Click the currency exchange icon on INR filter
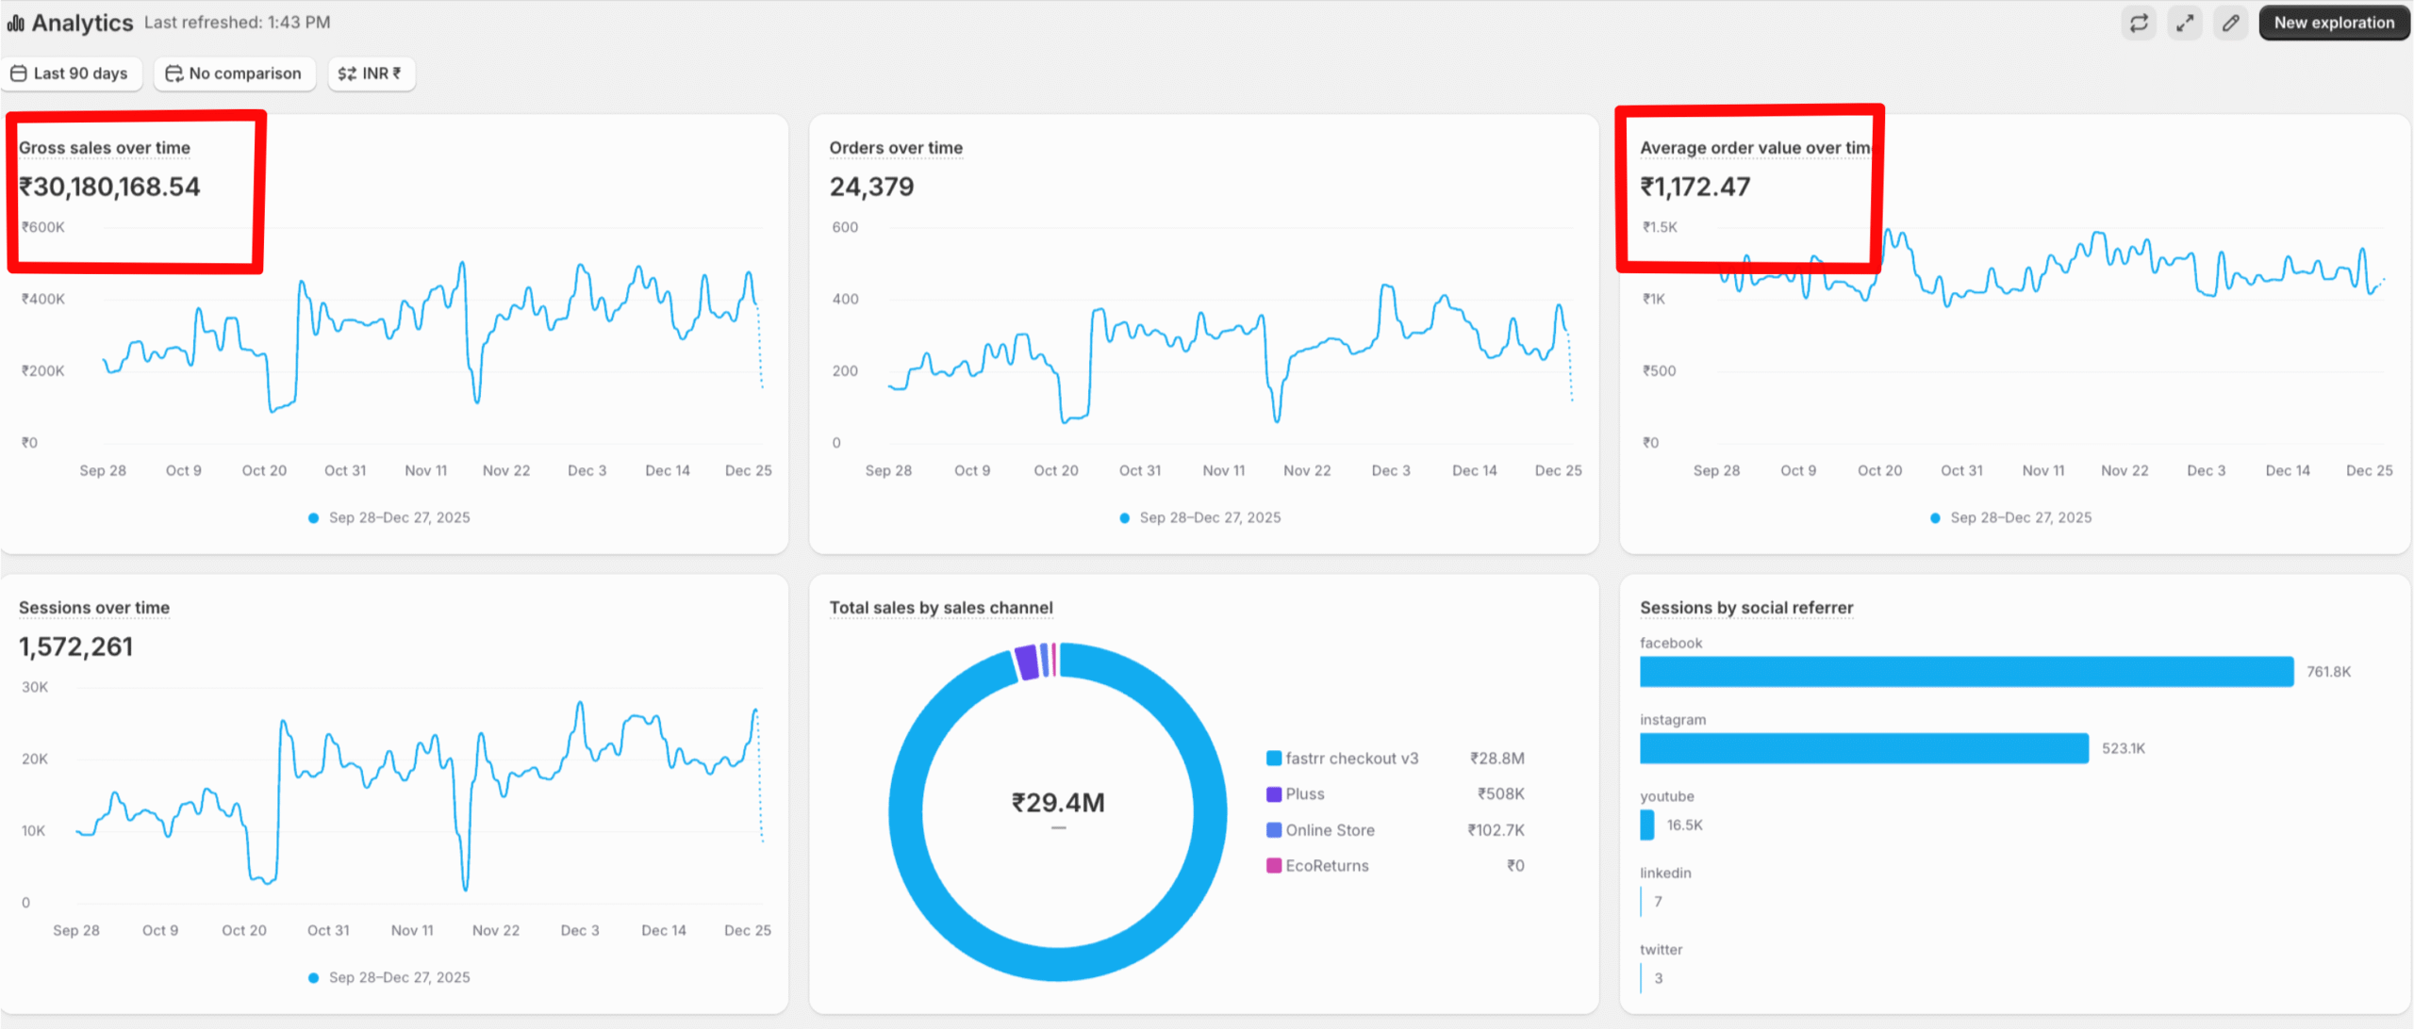This screenshot has height=1029, width=2414. 347,73
